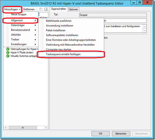
Task: Expand the Treiber submenu
Action: (x=21, y=39)
